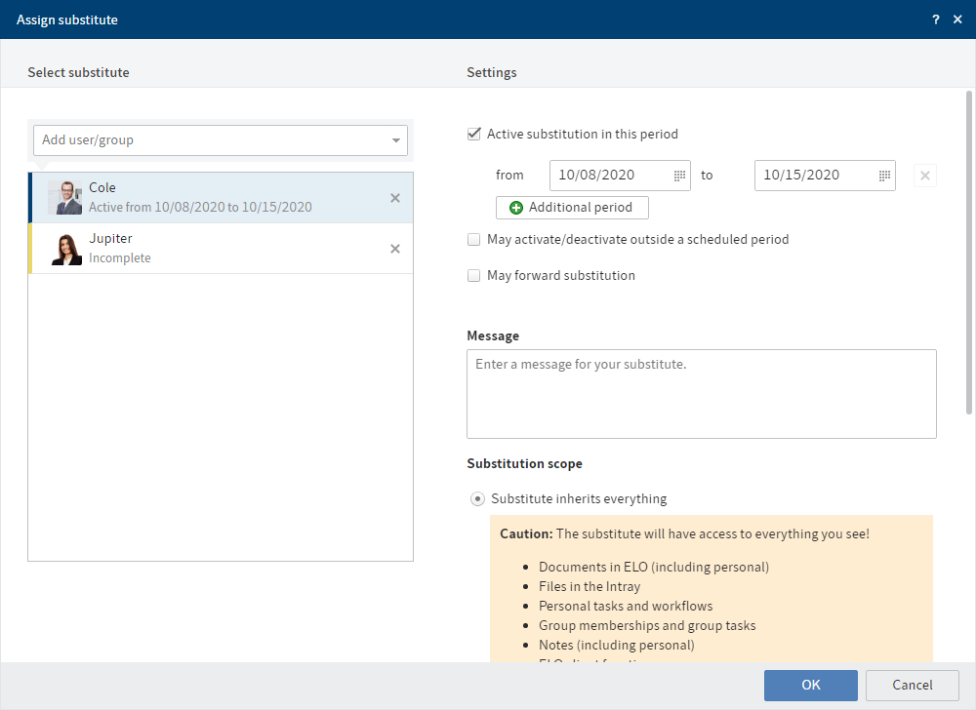This screenshot has height=710, width=976.
Task: Select the Jupiter substitute entry
Action: 221,249
